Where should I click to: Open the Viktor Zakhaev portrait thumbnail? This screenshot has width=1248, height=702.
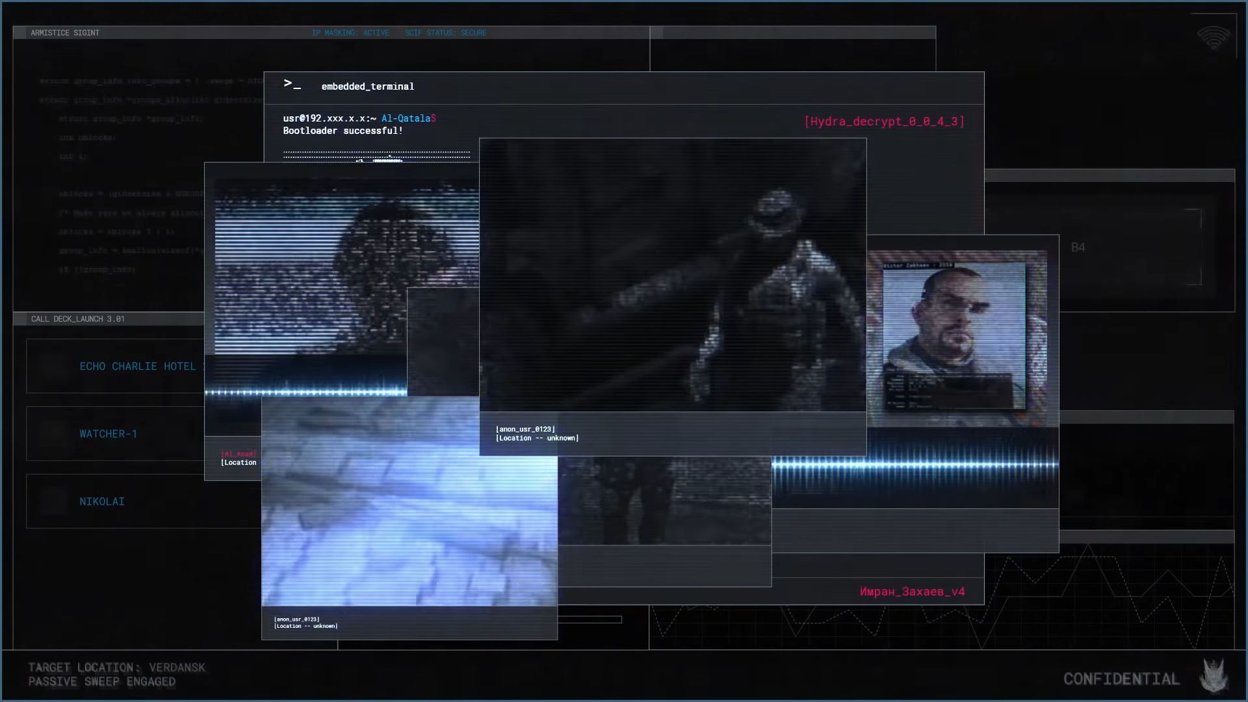pyautogui.click(x=954, y=336)
